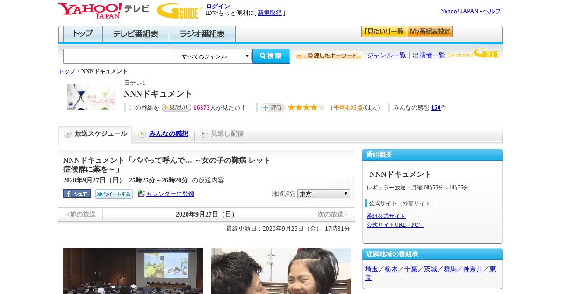This screenshot has width=561, height=294.
Task: Open the Yahoo! JAPAN link
Action: pyautogui.click(x=460, y=11)
